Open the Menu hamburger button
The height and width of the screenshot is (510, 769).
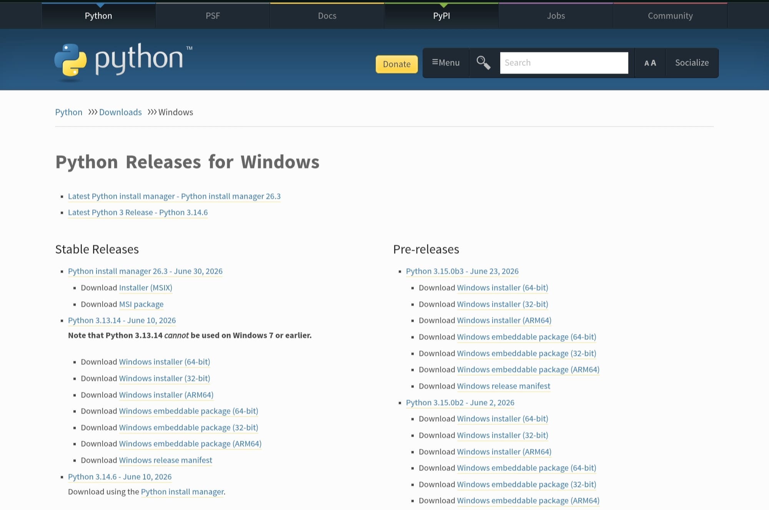pyautogui.click(x=446, y=63)
